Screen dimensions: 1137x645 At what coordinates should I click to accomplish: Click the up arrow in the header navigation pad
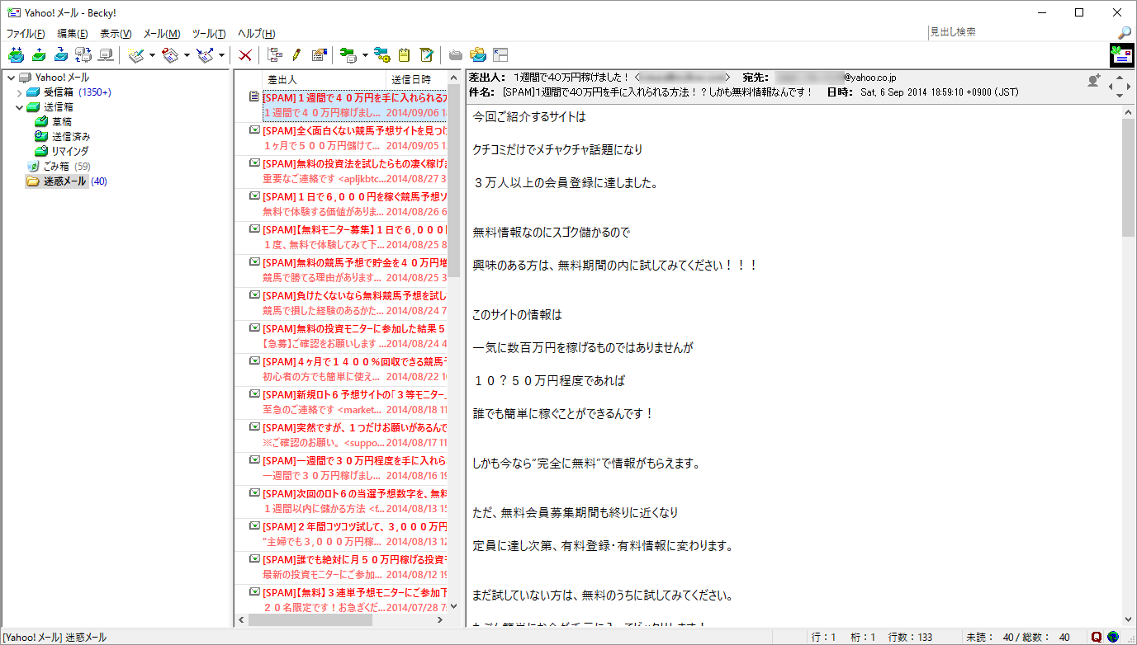[1120, 76]
